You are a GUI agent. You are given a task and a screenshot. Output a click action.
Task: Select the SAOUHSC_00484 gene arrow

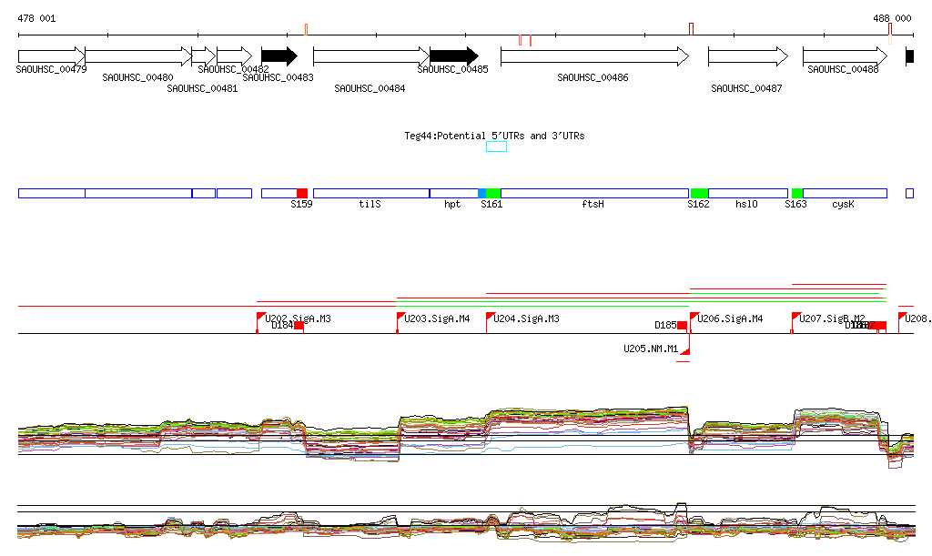click(x=370, y=56)
